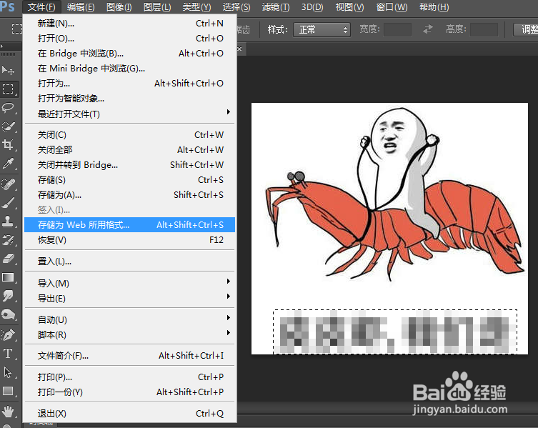Image resolution: width=538 pixels, height=428 pixels.
Task: Choose 打开为... menu item
Action: 130,84
